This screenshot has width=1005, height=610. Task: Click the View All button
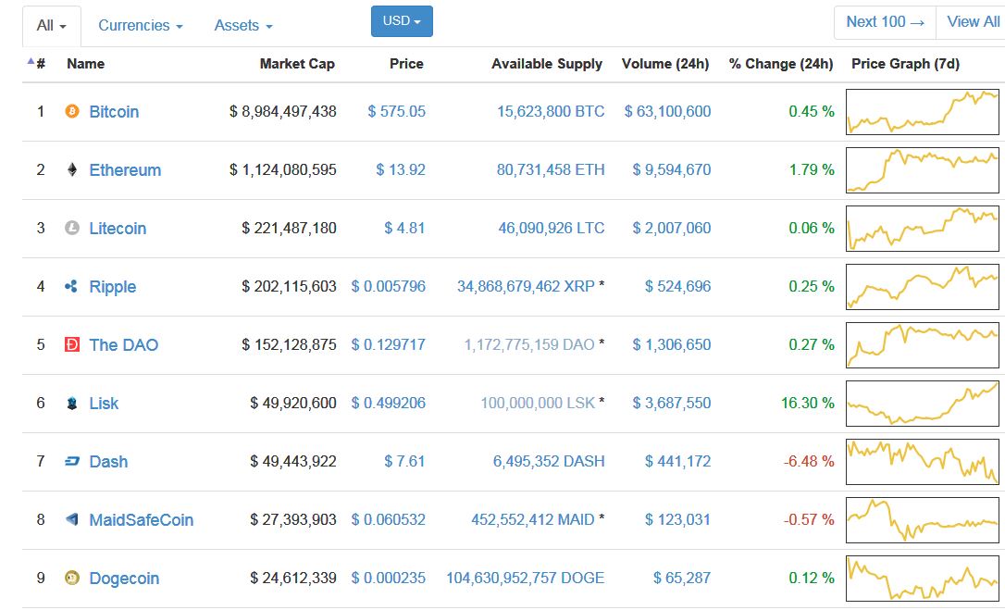973,22
